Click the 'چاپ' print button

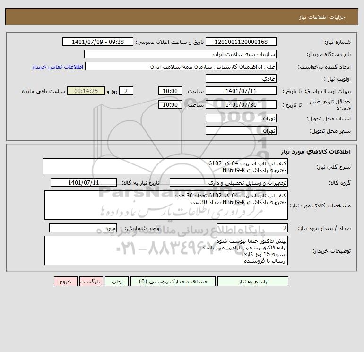pos(117,282)
